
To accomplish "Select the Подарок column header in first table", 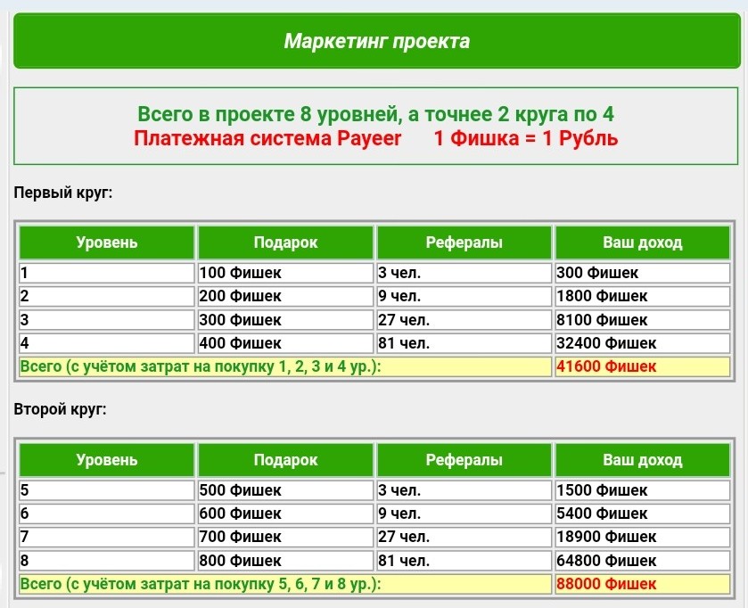I will pos(285,242).
